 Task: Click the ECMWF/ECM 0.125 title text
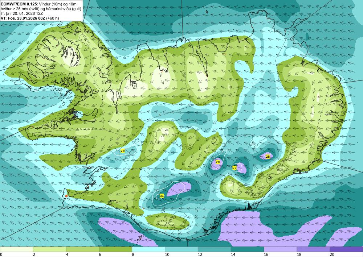point(19,4)
